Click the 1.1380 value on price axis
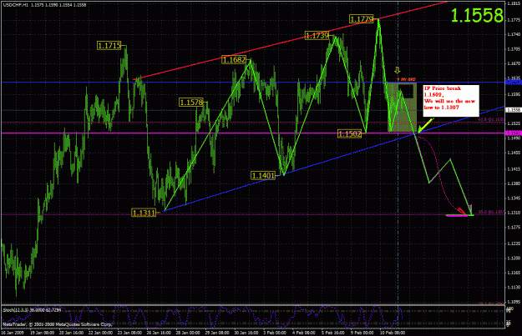The width and height of the screenshot is (522, 336). tap(514, 183)
